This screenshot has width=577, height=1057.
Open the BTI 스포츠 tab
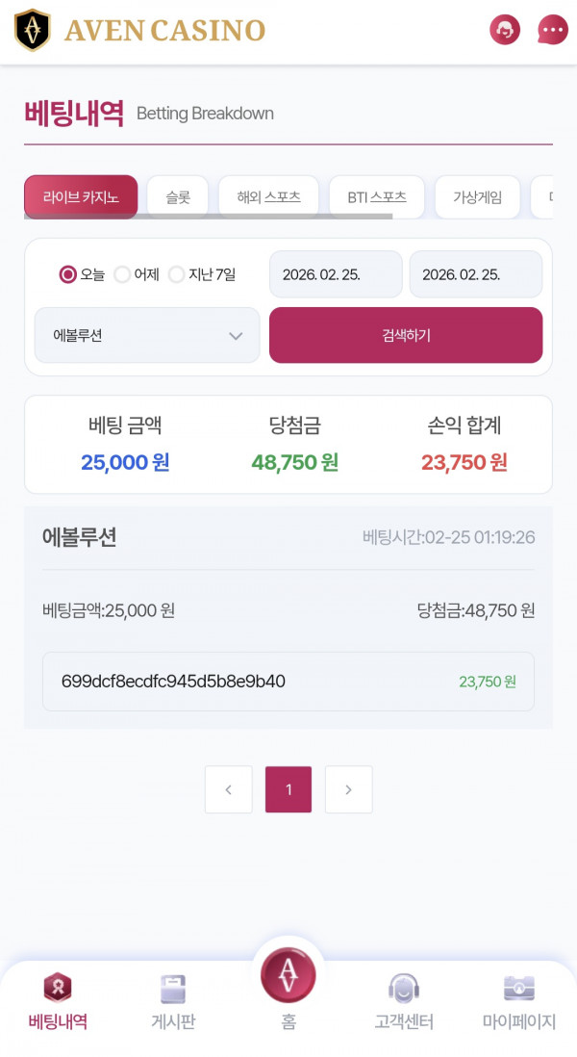point(378,195)
